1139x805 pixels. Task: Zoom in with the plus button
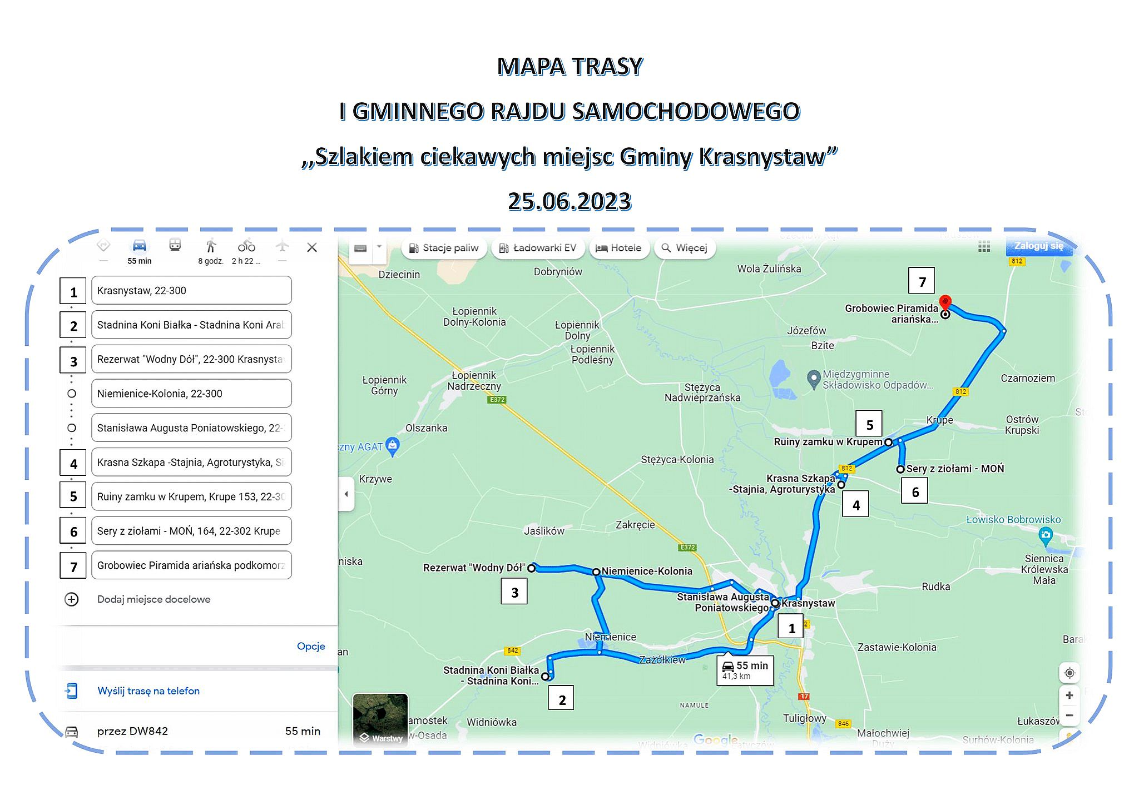click(x=1069, y=695)
